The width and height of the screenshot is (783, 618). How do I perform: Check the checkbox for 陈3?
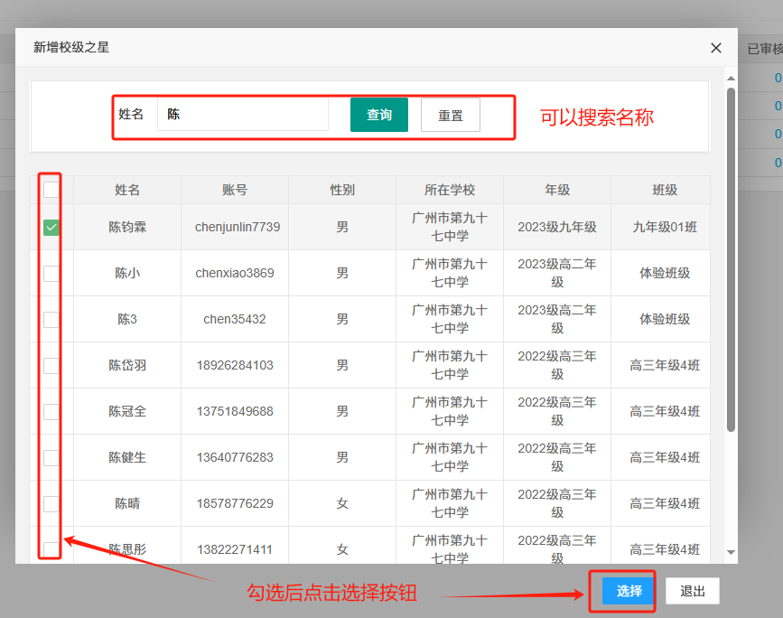(51, 319)
